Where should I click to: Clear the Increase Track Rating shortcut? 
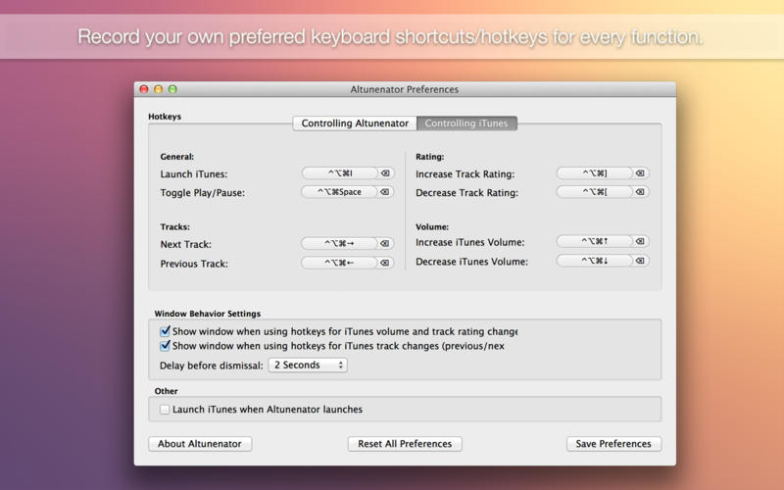[x=640, y=173]
